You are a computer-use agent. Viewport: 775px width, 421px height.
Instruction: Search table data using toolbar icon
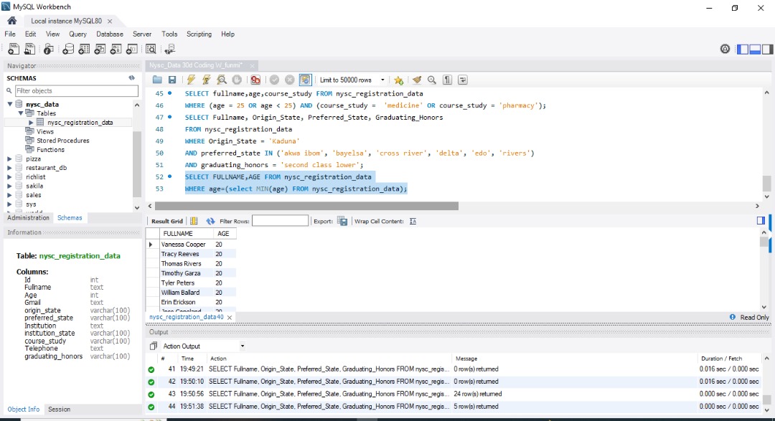tap(151, 49)
